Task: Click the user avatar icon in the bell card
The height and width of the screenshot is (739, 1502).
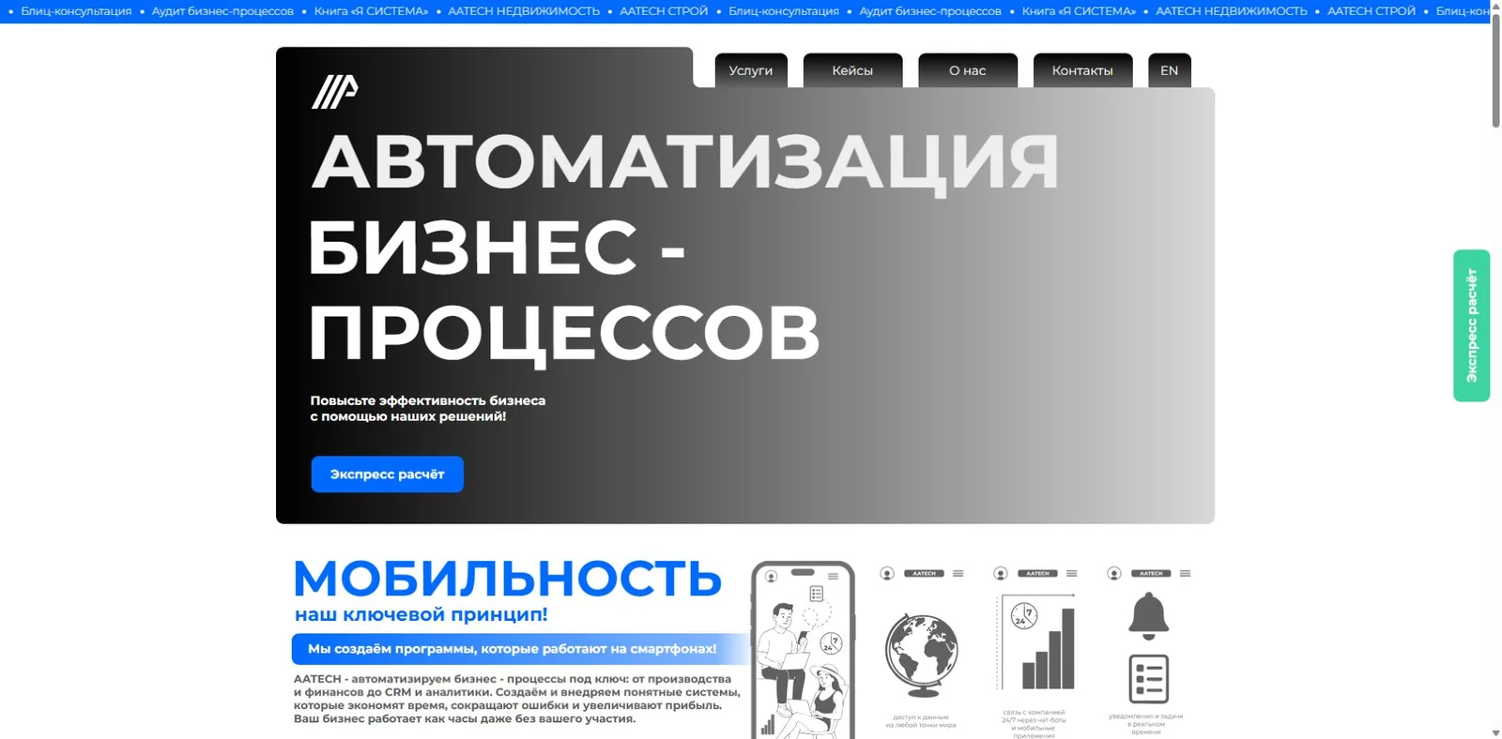Action: 1114,573
